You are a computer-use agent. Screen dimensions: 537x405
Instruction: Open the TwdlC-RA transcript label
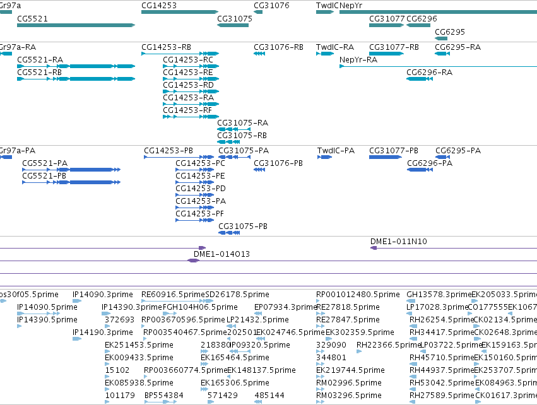click(335, 47)
